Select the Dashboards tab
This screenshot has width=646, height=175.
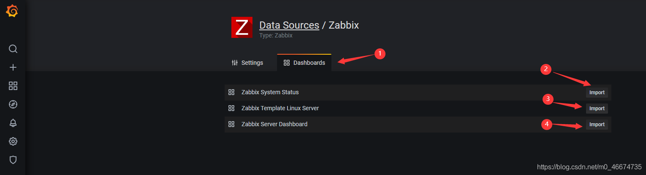[x=304, y=63]
